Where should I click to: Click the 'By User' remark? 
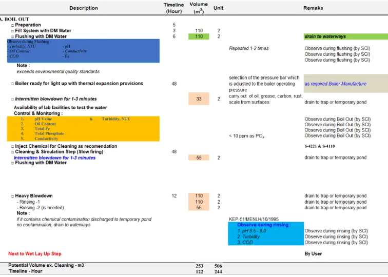(x=313, y=254)
